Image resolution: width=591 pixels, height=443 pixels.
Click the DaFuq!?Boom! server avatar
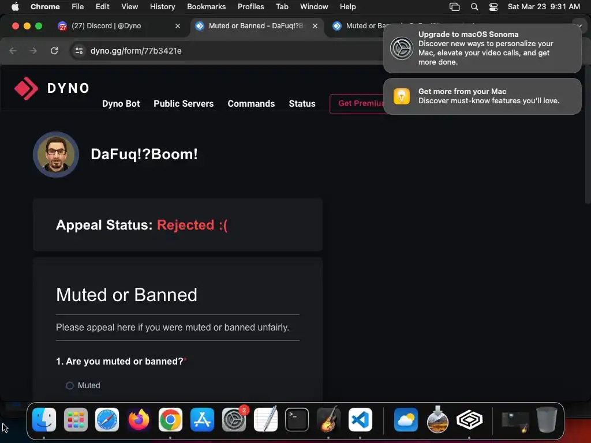(56, 155)
